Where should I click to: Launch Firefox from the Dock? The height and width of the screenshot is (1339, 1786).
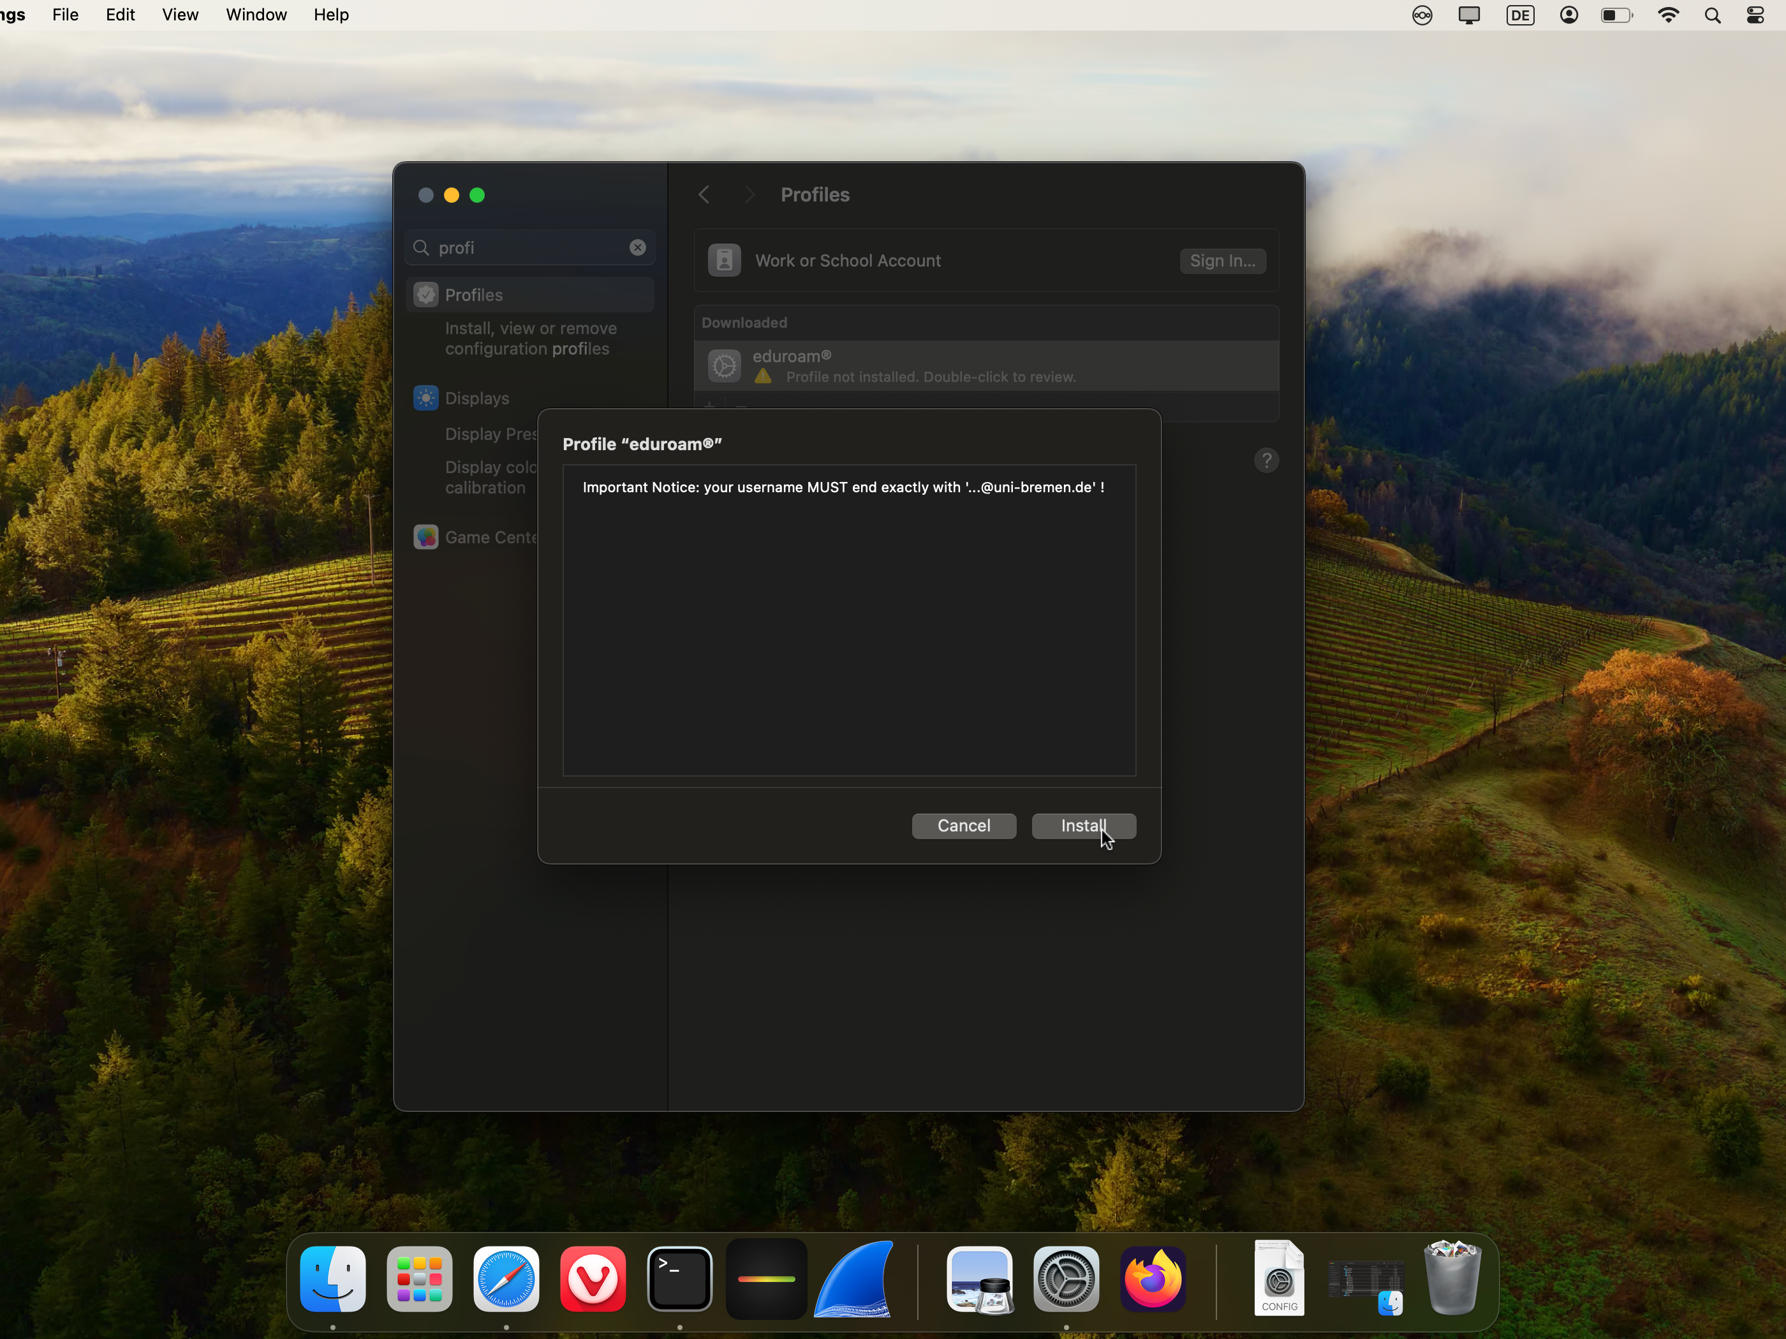pos(1153,1278)
